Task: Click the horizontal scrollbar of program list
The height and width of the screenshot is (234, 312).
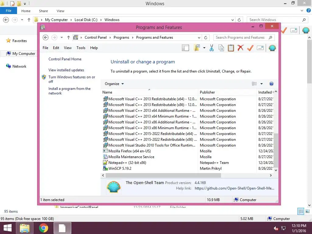Action: tap(163, 175)
